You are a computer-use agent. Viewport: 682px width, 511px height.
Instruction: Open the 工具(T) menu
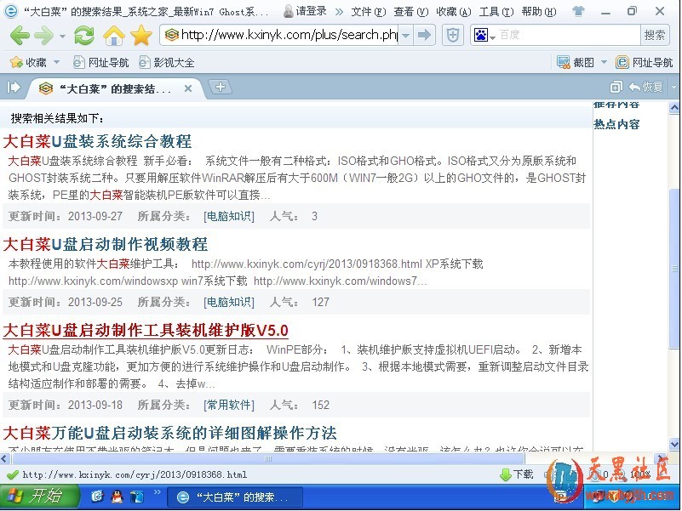[495, 12]
